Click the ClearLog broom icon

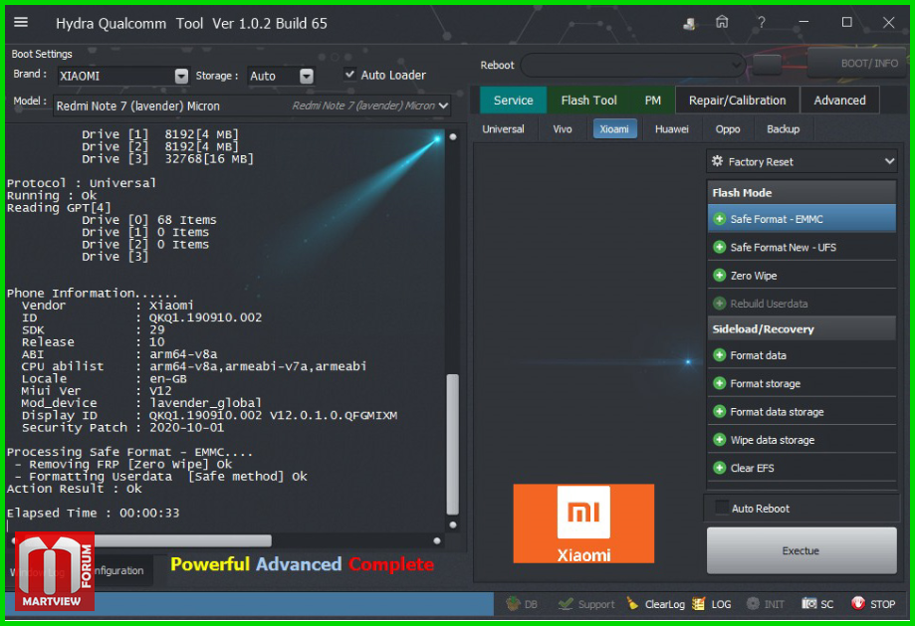(633, 604)
